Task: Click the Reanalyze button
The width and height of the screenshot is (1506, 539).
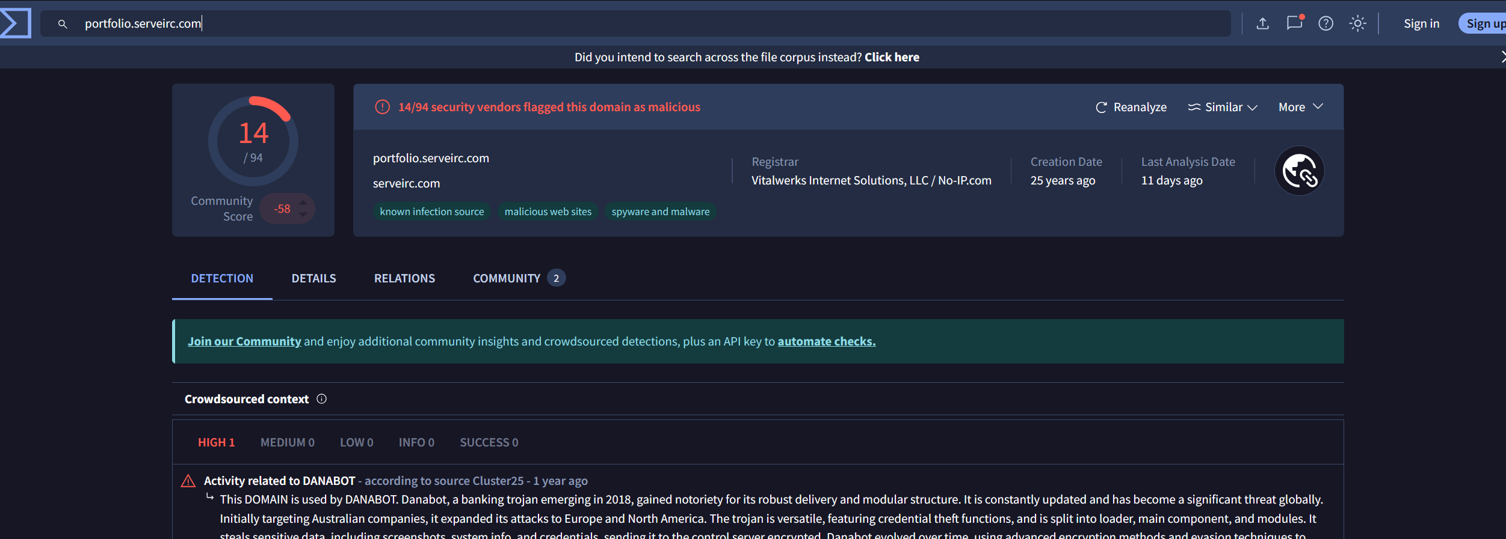Action: tap(1131, 107)
